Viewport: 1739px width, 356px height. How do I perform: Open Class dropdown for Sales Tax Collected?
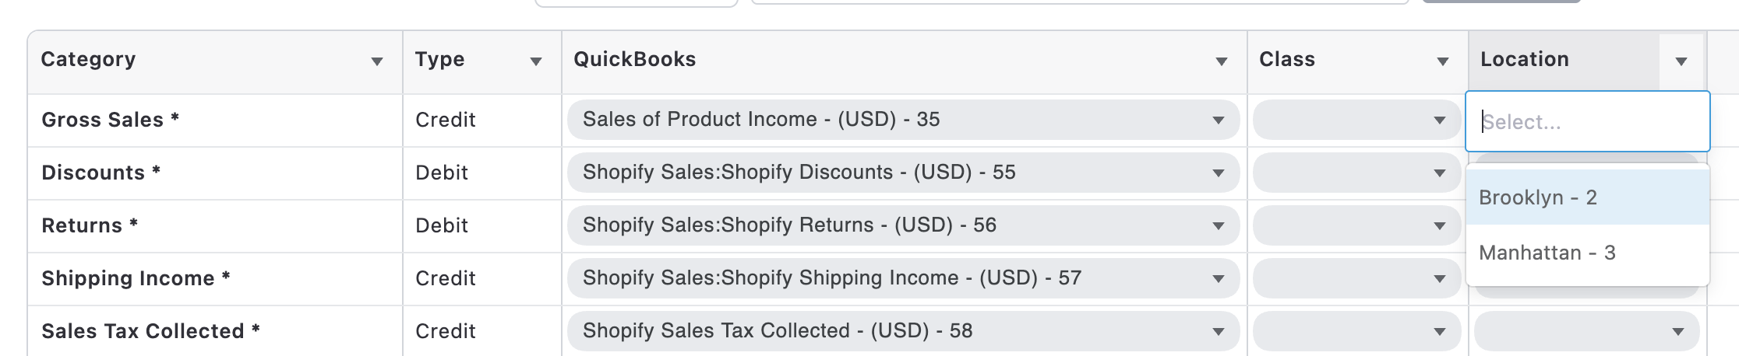click(x=1356, y=331)
